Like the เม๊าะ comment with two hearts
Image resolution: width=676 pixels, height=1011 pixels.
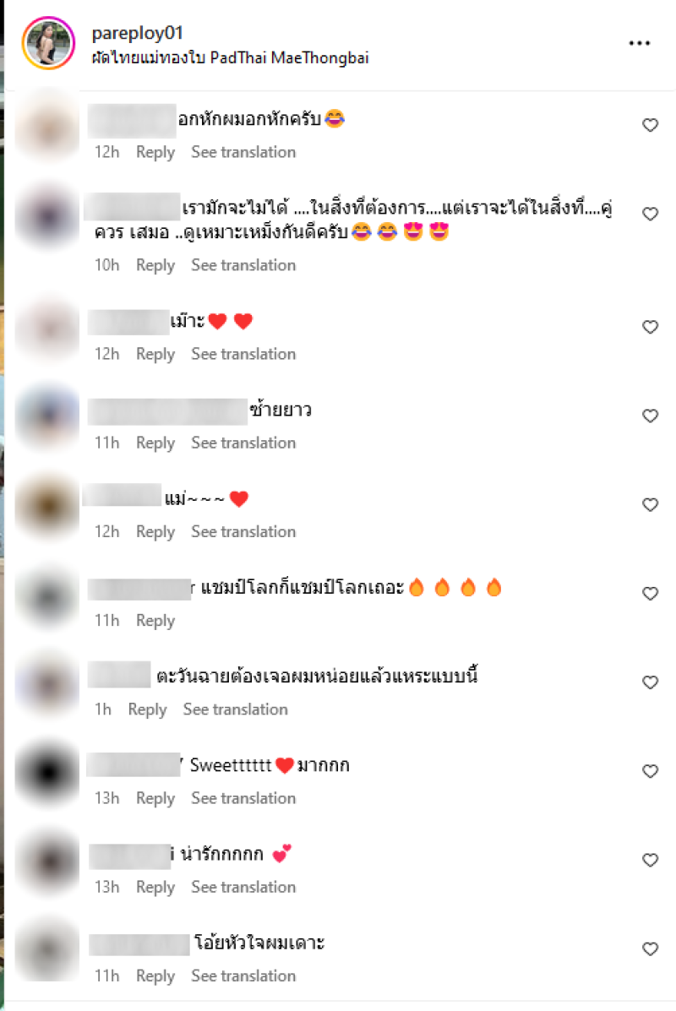tap(650, 327)
